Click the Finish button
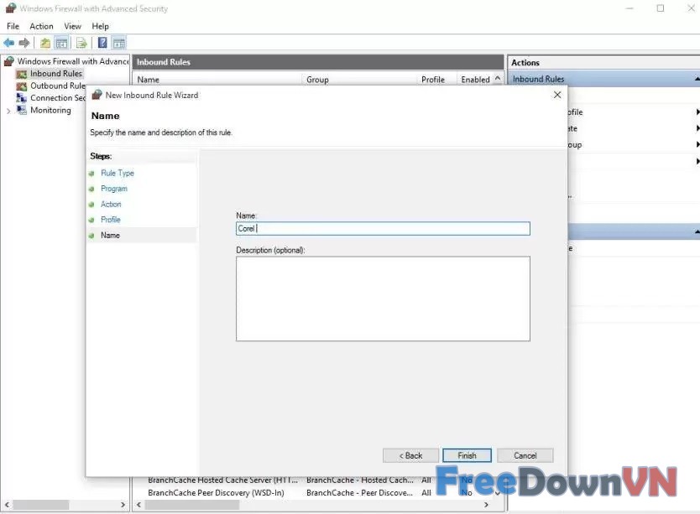The image size is (700, 514). [x=467, y=455]
